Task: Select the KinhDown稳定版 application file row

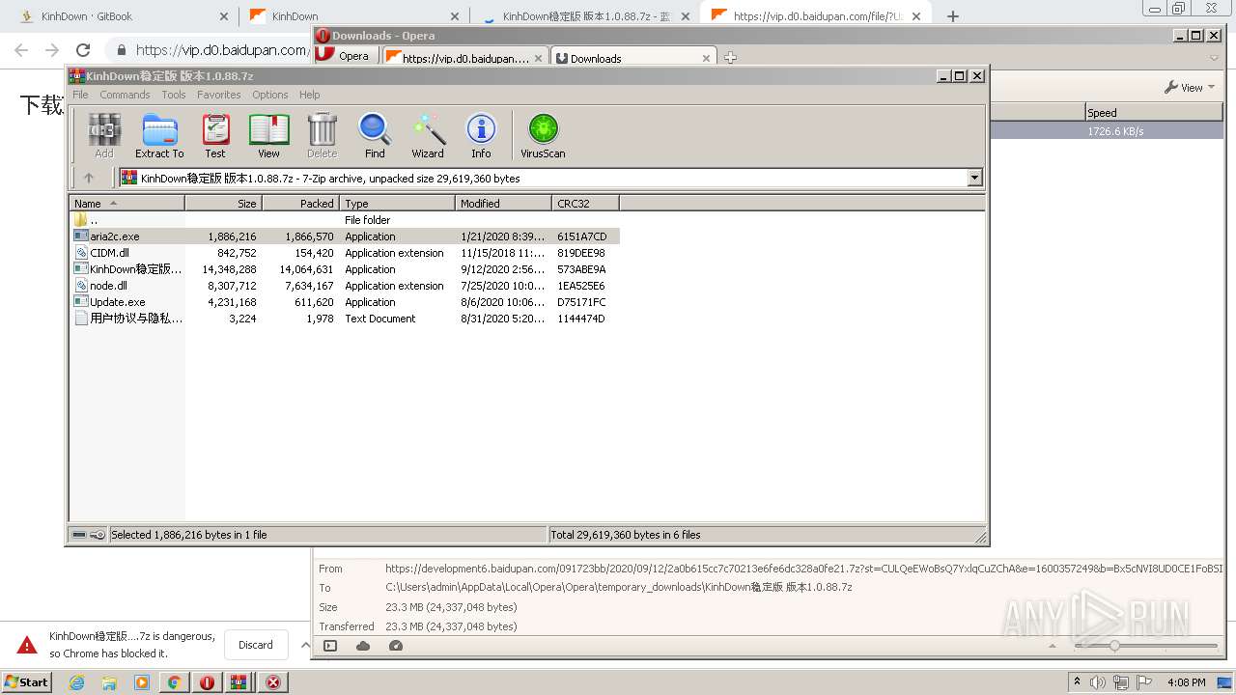Action: click(x=344, y=269)
